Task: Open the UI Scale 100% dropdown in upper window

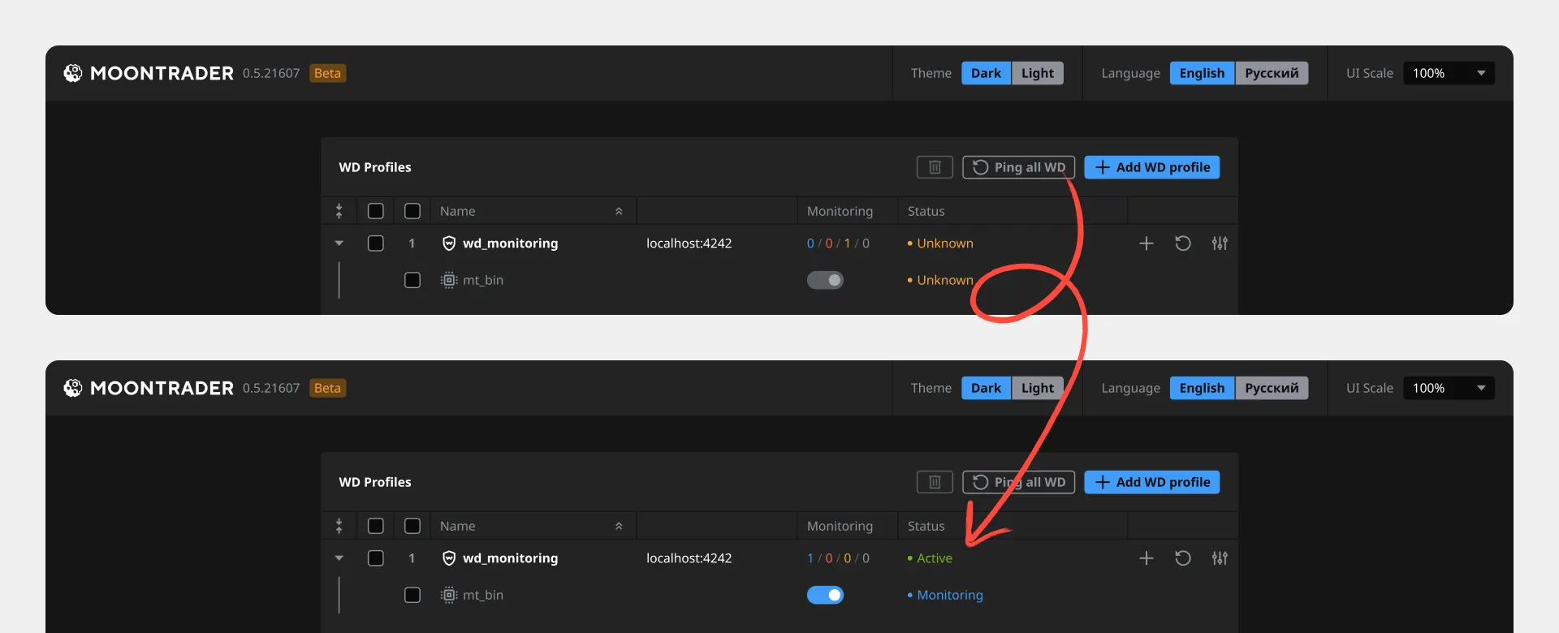Action: [x=1449, y=73]
